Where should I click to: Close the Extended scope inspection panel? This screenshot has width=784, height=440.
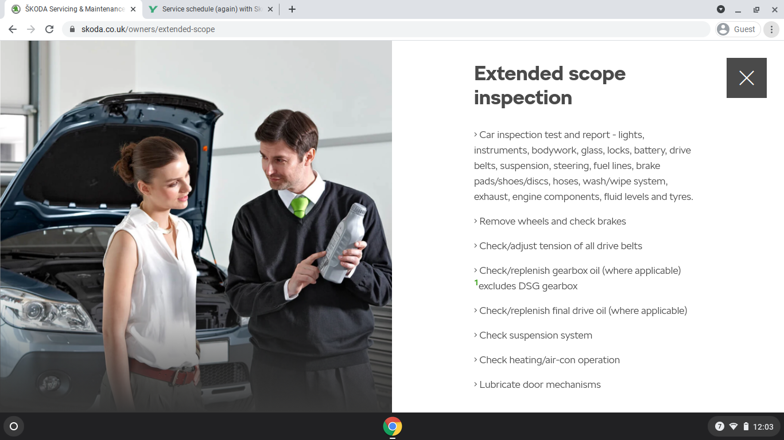tap(746, 78)
